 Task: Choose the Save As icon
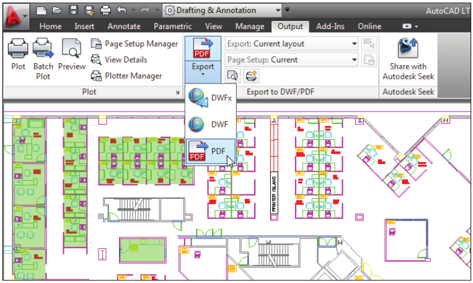point(89,11)
